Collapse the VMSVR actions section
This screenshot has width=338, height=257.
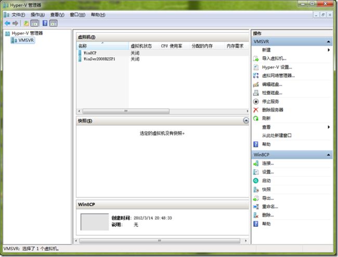tap(328, 42)
